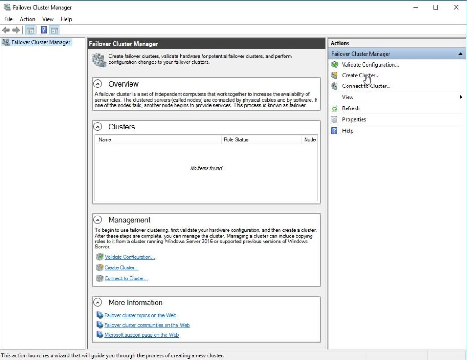The width and height of the screenshot is (467, 360).
Task: Toggle the console tree visibility toolbar icon
Action: coord(30,30)
